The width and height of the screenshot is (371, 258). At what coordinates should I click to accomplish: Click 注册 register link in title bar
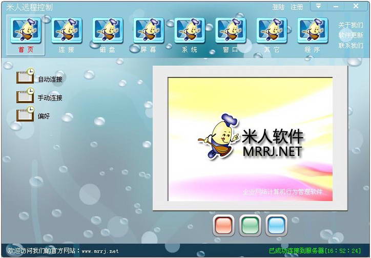[297, 7]
